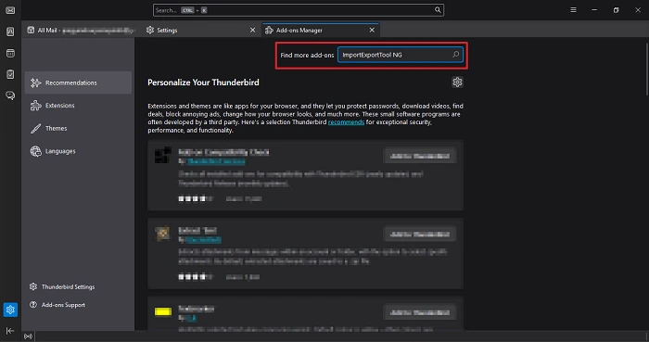Image resolution: width=649 pixels, height=342 pixels.
Task: Open the Extensions category
Action: tap(78, 106)
